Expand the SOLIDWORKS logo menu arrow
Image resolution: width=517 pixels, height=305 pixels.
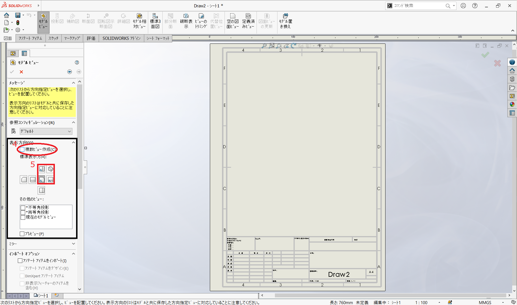coord(38,6)
